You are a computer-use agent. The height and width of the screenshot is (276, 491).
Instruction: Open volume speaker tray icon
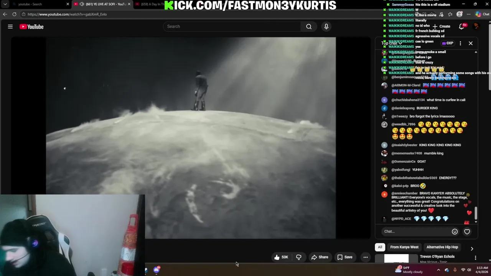click(x=469, y=270)
